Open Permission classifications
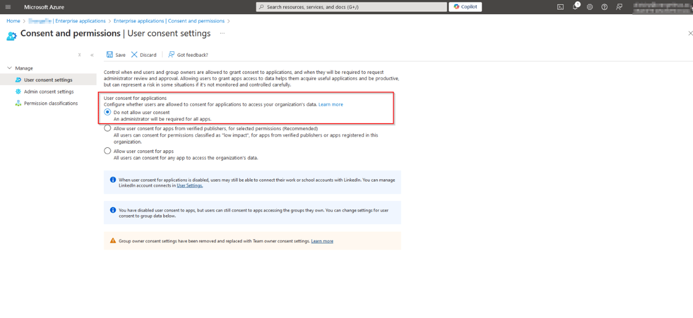693x318 pixels. click(51, 103)
